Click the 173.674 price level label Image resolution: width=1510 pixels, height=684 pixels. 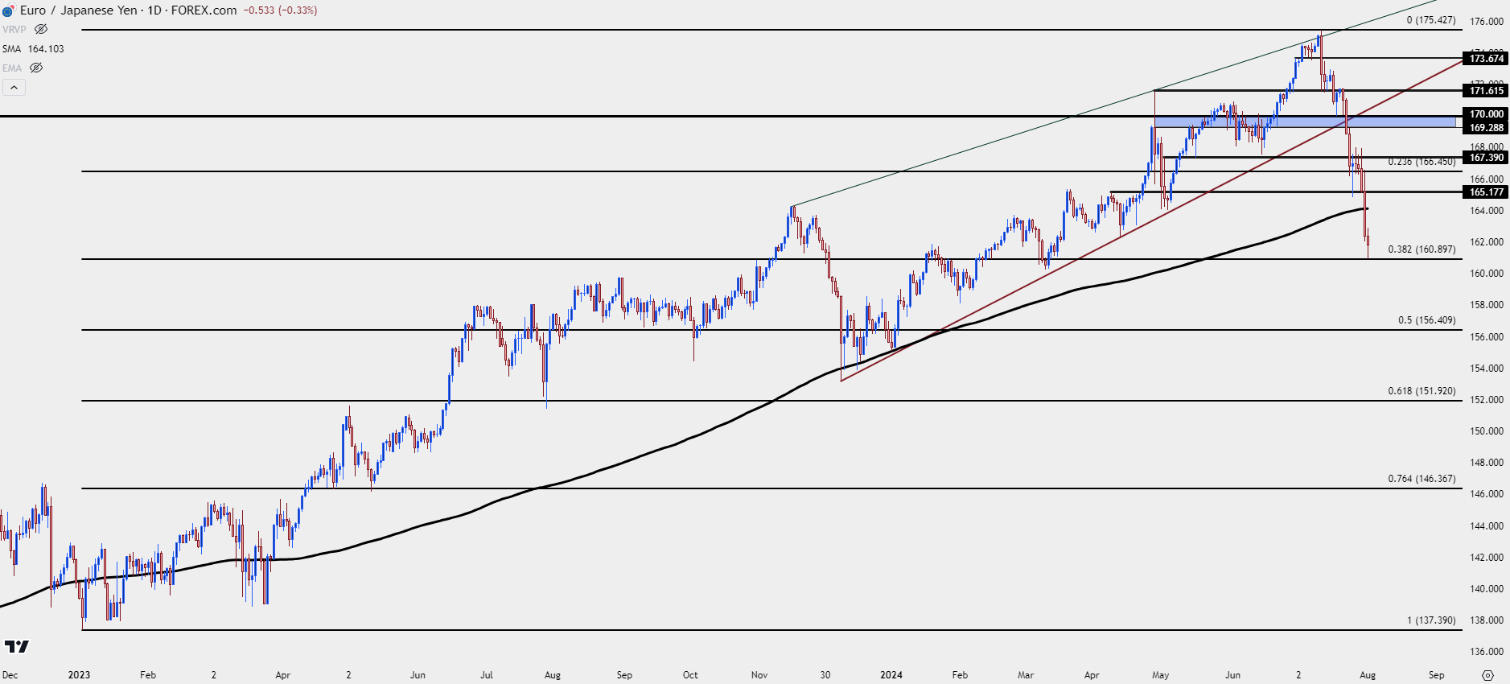coord(1486,58)
